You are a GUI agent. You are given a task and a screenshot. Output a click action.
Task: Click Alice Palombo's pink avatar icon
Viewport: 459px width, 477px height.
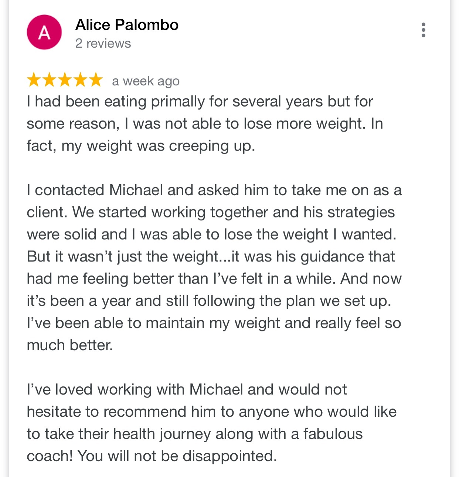coord(44,33)
